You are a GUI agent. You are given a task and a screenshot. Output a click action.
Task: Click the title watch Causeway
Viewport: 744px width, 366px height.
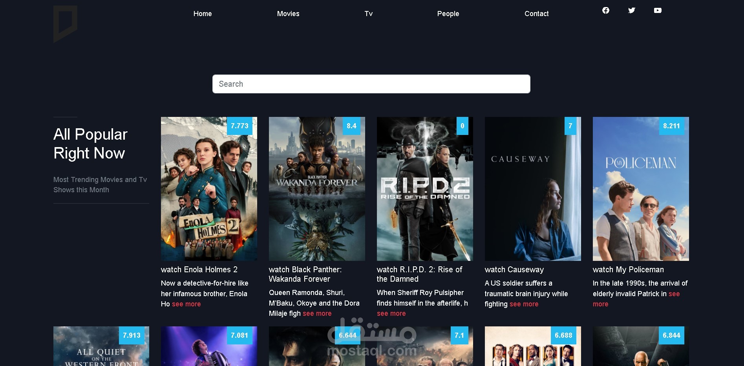514,269
